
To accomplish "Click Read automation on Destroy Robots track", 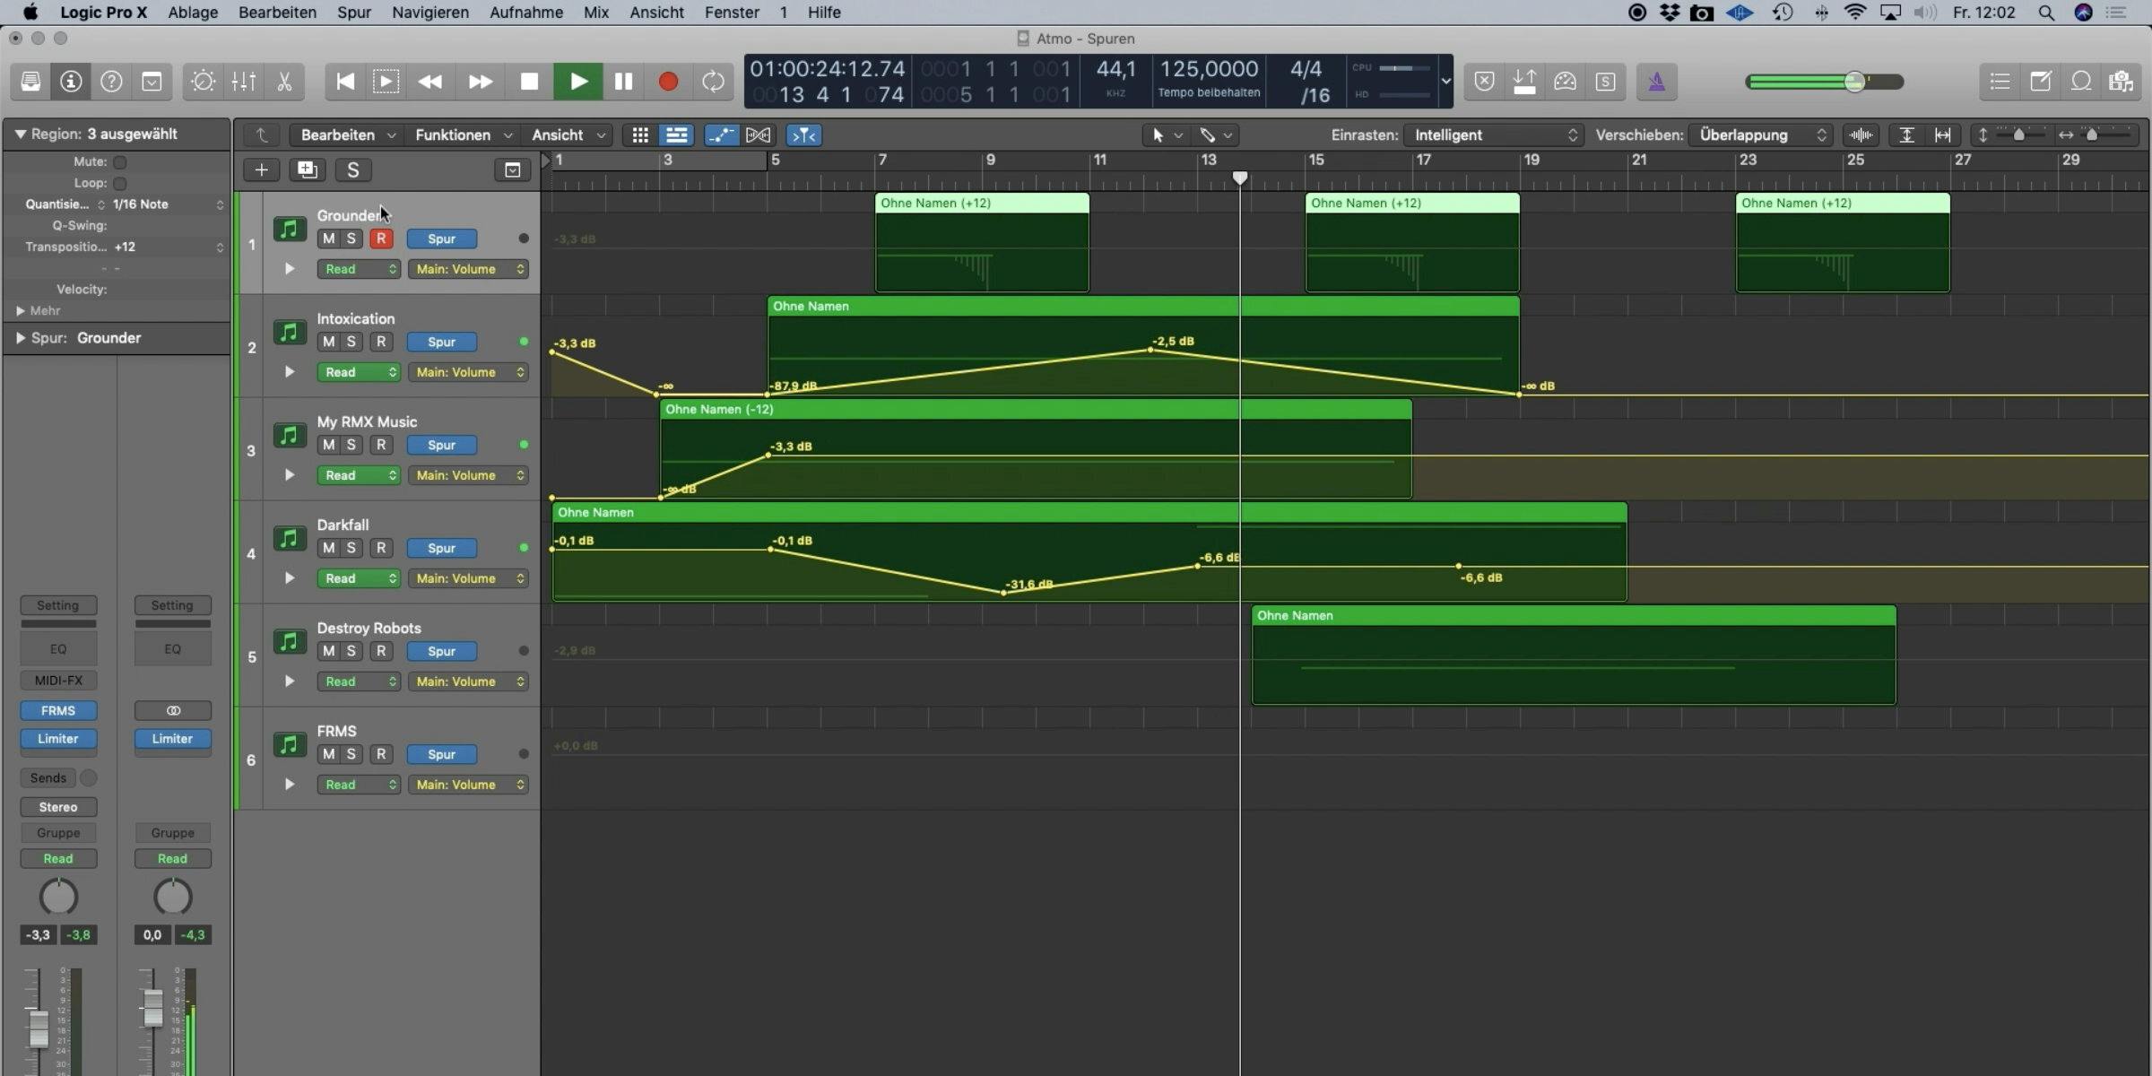I will pos(359,681).
